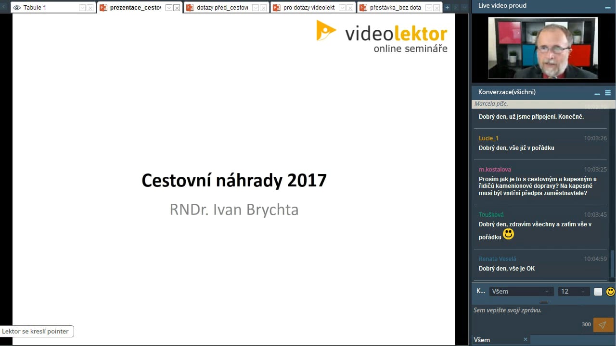Click PowerPoint icon on prezentace_cestov tab
The width and height of the screenshot is (616, 346).
point(103,8)
